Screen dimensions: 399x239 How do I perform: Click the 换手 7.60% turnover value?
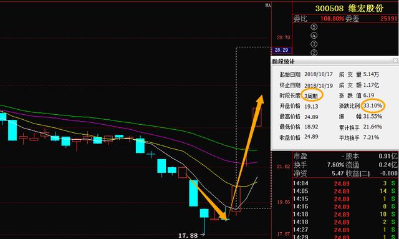335,165
